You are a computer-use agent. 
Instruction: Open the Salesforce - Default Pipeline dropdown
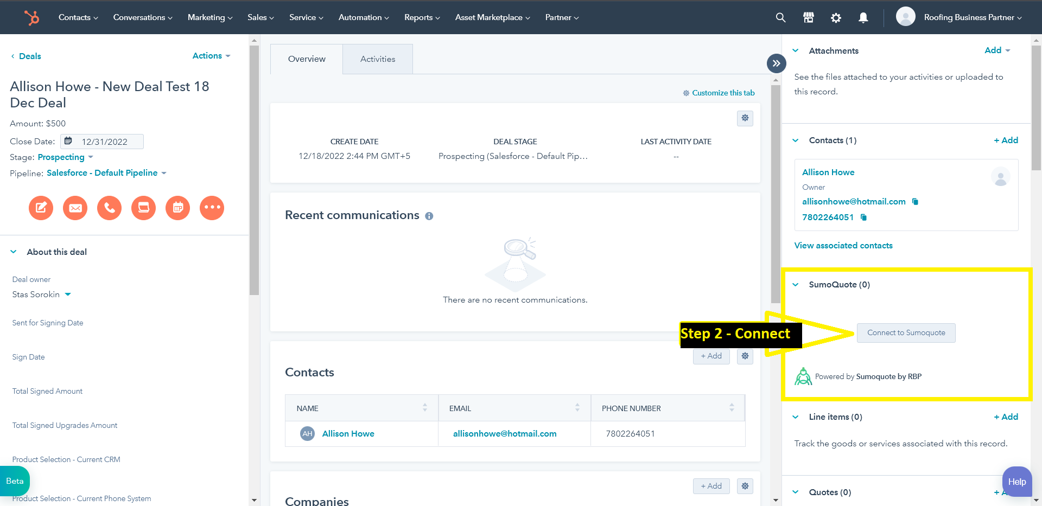106,173
